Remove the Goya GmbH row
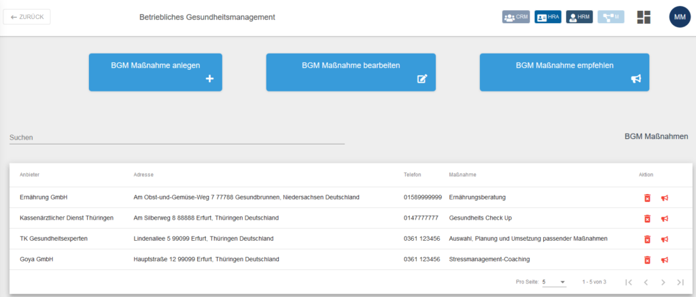Image resolution: width=696 pixels, height=297 pixels. pyautogui.click(x=647, y=260)
